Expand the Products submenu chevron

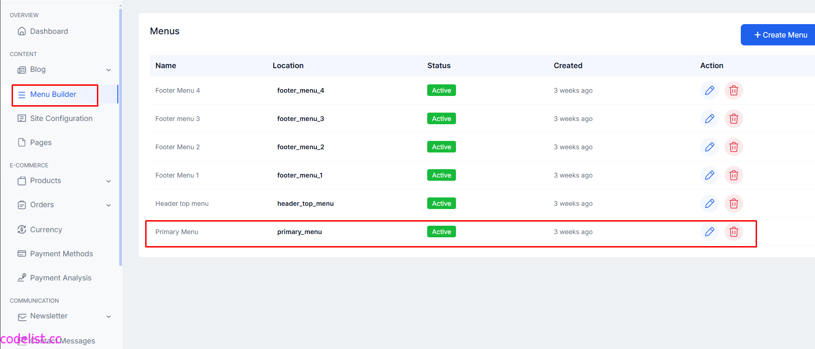[x=109, y=181]
